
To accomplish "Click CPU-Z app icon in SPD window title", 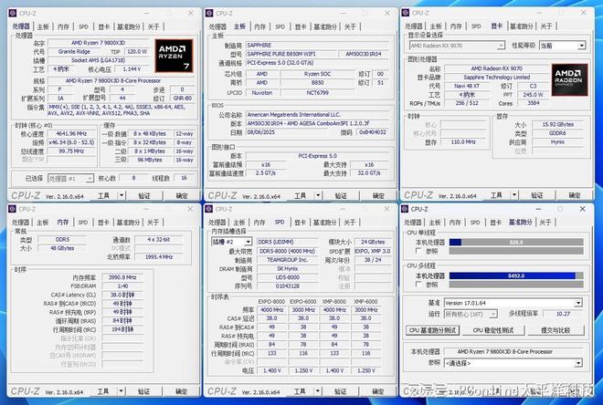I will (209, 209).
